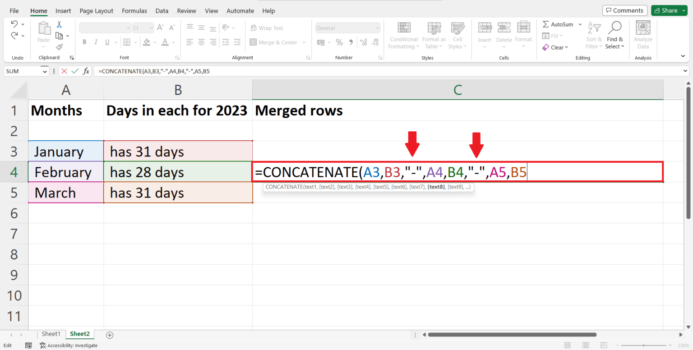This screenshot has height=350, width=693.
Task: Launch Analyze Data
Action: (642, 34)
